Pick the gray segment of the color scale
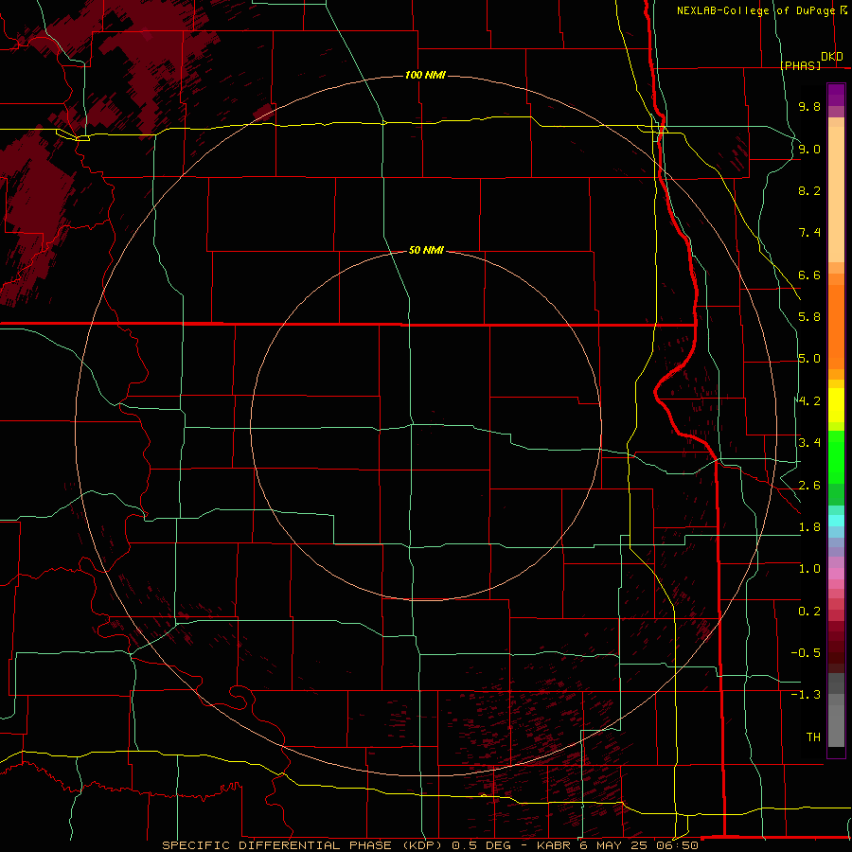This screenshot has width=852, height=852. (x=836, y=711)
